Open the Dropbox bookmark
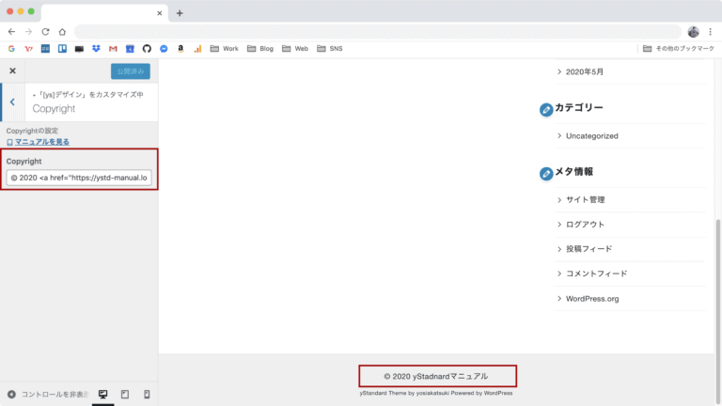Viewport: 722px width, 406px height. click(96, 49)
